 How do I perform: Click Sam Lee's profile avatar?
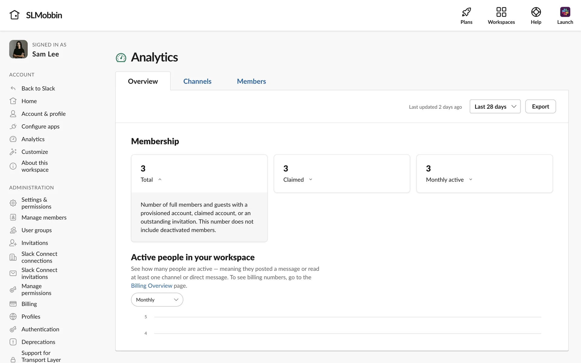(18, 49)
